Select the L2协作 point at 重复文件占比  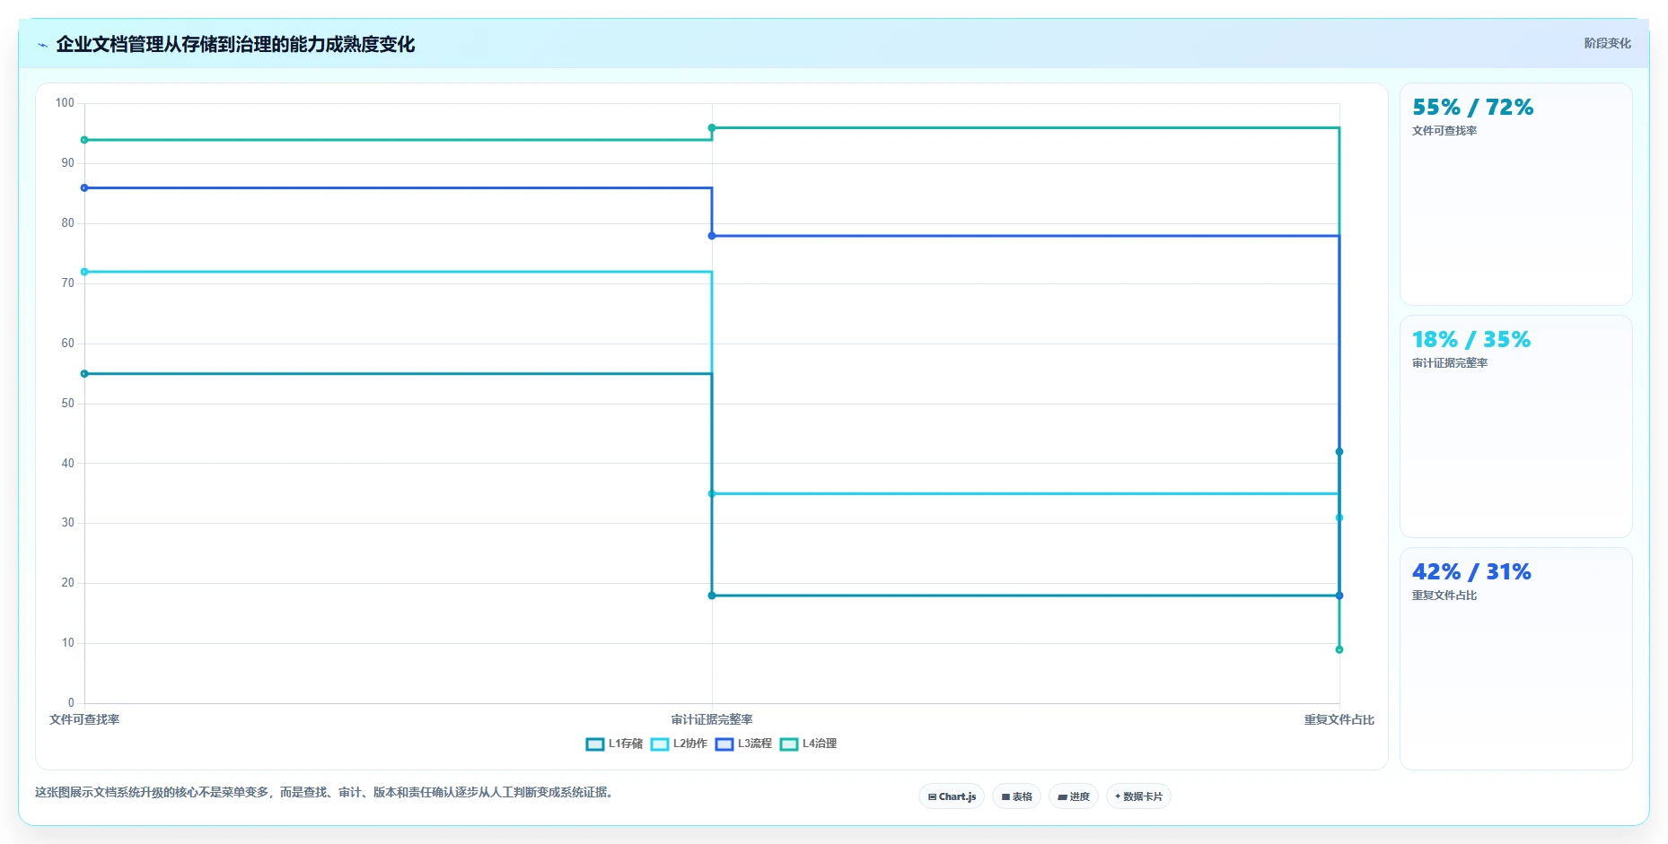pos(1339,518)
